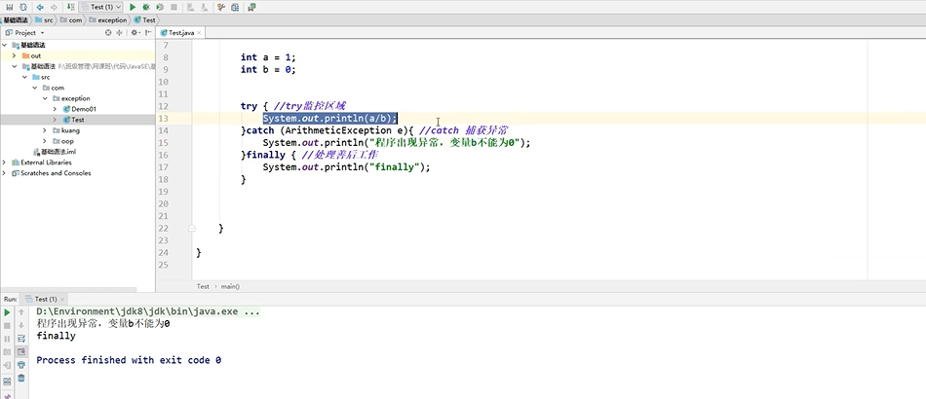Expand the out folder arrow
The width and height of the screenshot is (926, 399).
(15, 55)
